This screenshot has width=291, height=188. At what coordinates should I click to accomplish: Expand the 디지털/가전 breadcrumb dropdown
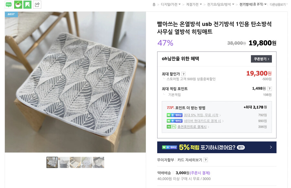click(169, 5)
